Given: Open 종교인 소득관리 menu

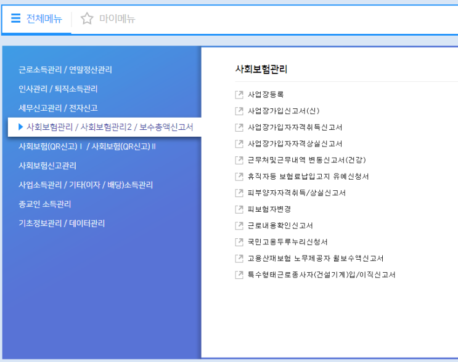Looking at the screenshot, I should 44,204.
